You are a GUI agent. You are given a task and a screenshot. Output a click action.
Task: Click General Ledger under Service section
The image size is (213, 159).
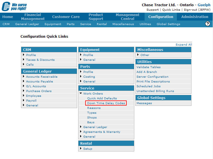(95, 127)
